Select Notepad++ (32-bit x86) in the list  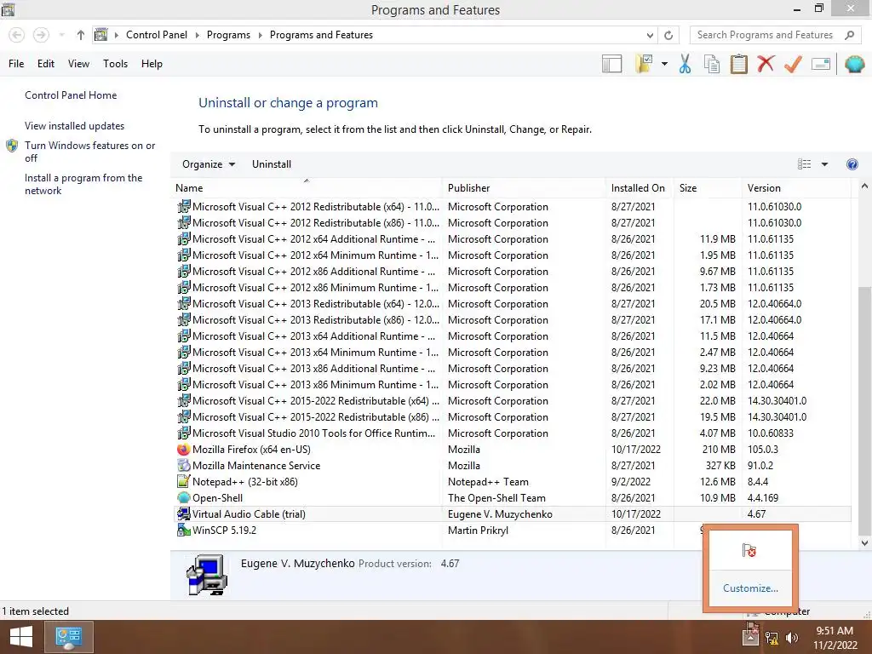coord(511,482)
